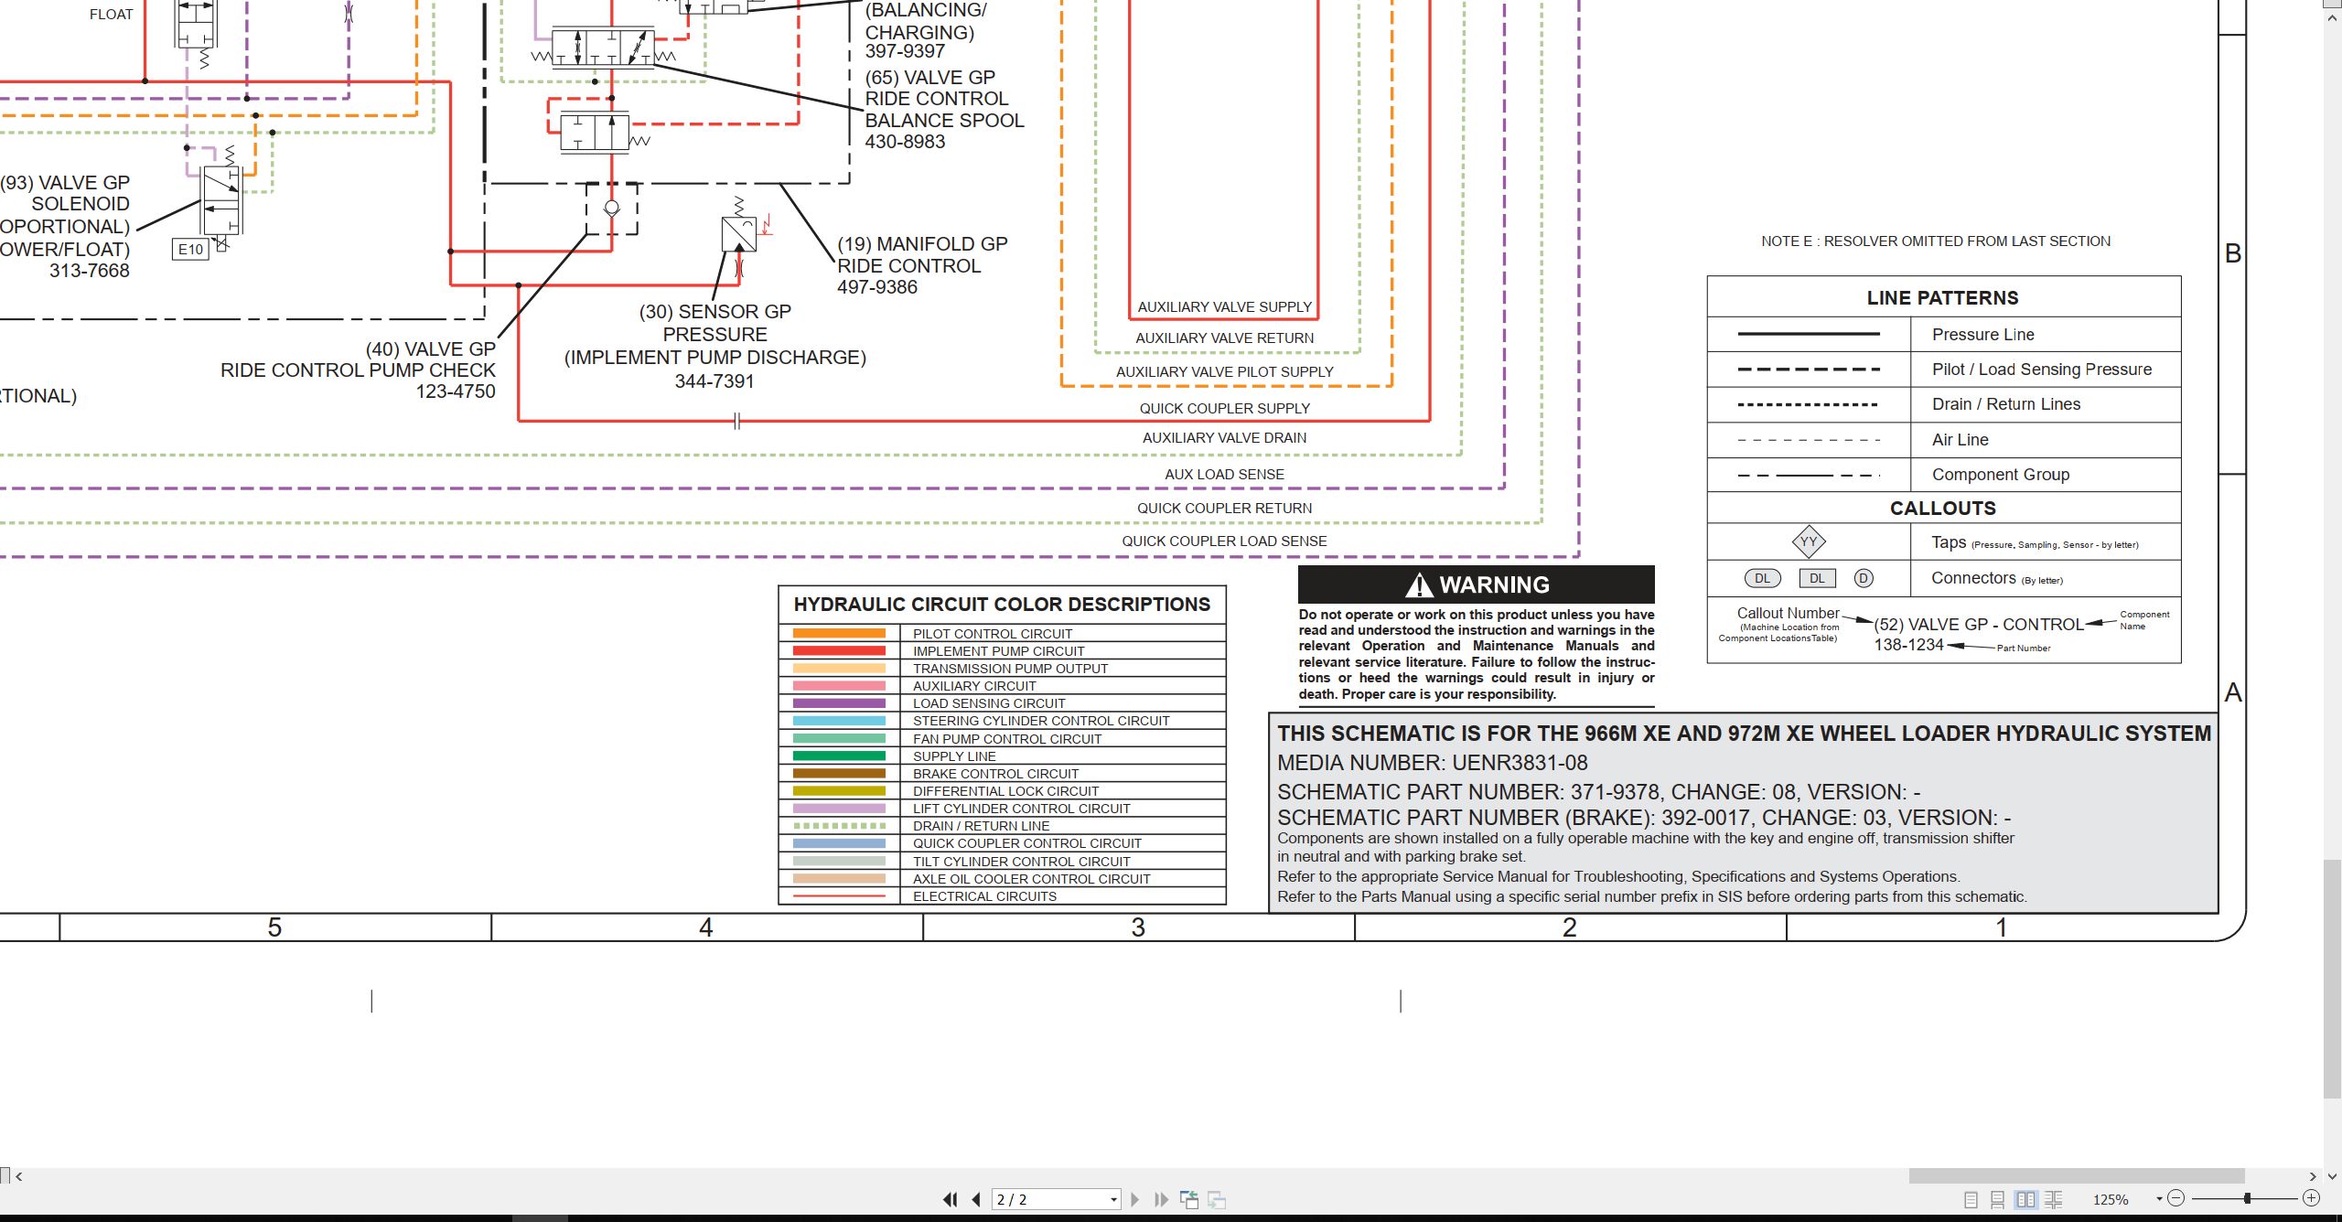The height and width of the screenshot is (1222, 2342).
Task: Click the YY taps diamond callout symbol
Action: tap(1809, 541)
